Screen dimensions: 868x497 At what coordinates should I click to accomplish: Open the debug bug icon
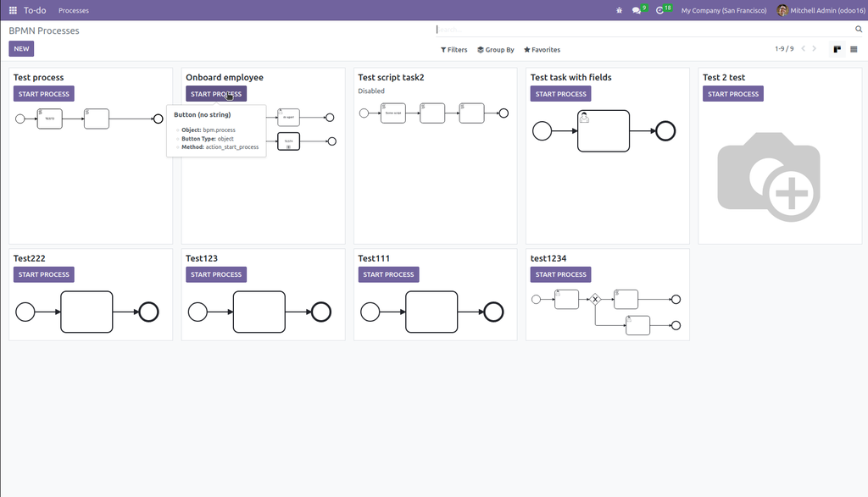619,10
